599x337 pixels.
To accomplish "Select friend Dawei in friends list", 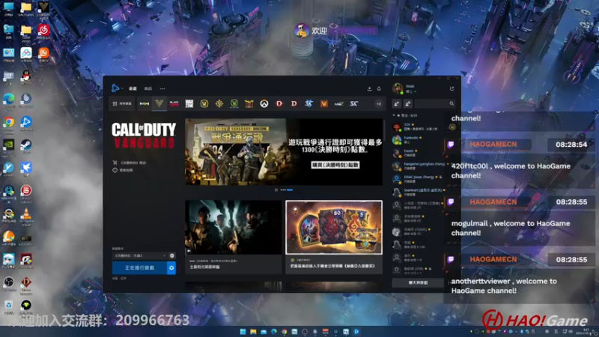I will pos(419,153).
